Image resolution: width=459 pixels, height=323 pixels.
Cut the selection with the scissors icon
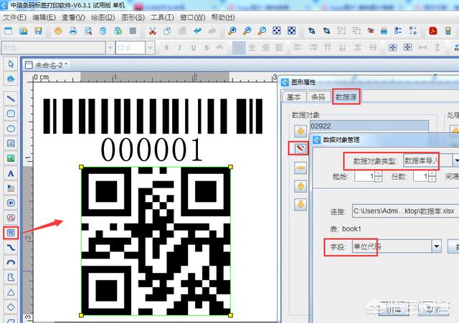point(152,30)
